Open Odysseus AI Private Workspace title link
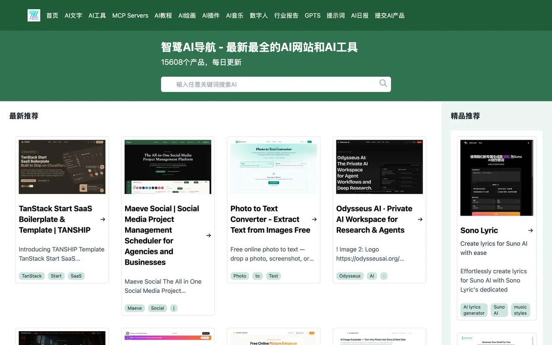Image resolution: width=552 pixels, height=345 pixels. tap(374, 220)
